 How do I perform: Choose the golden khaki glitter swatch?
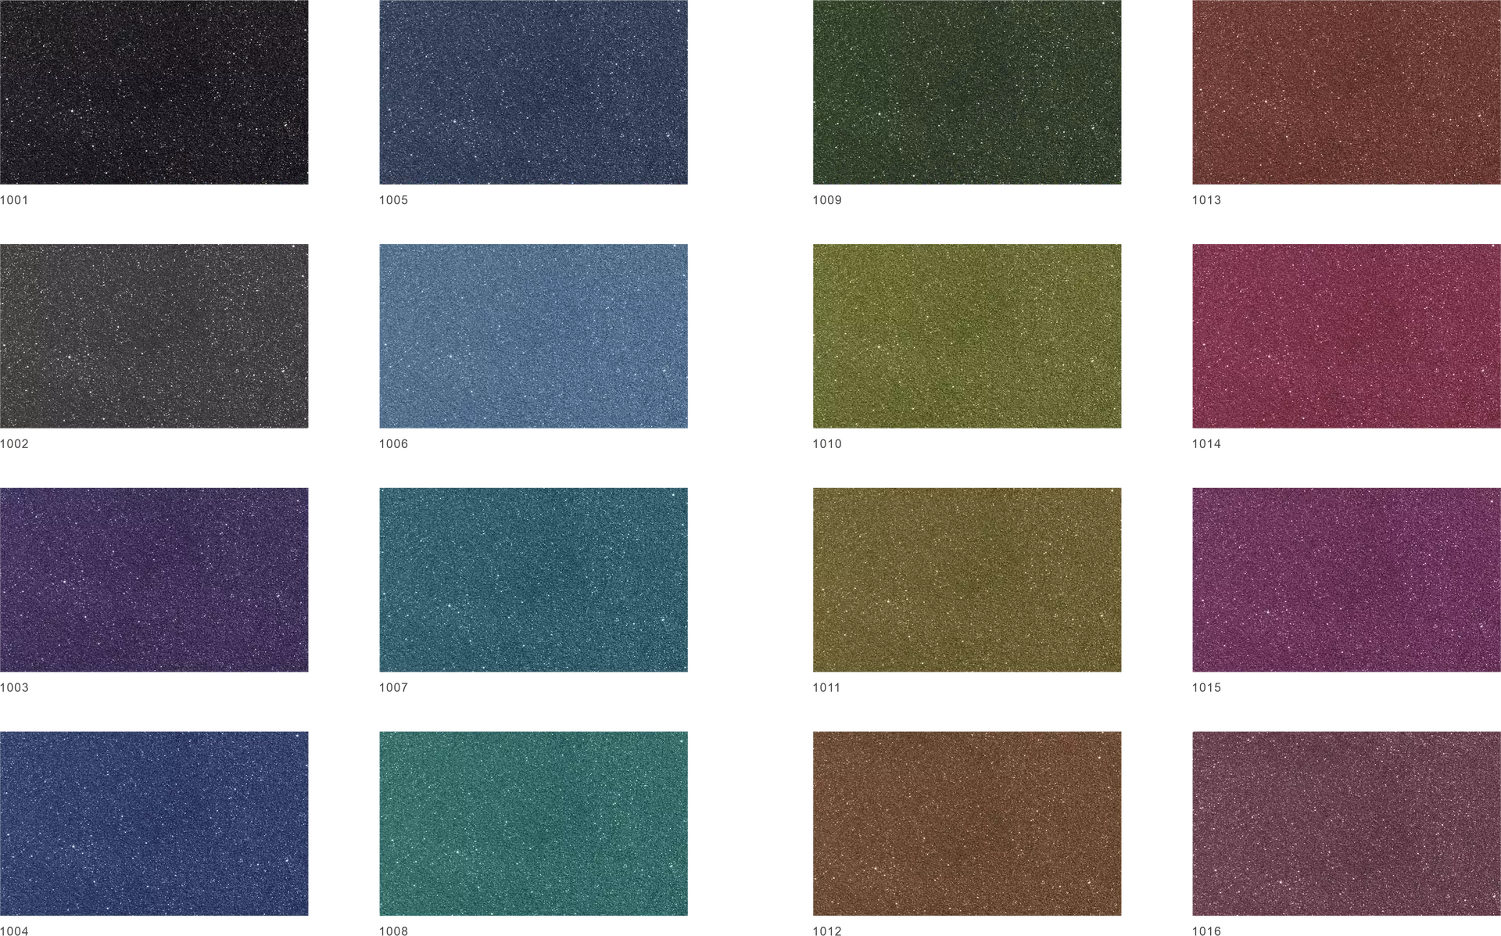click(965, 579)
